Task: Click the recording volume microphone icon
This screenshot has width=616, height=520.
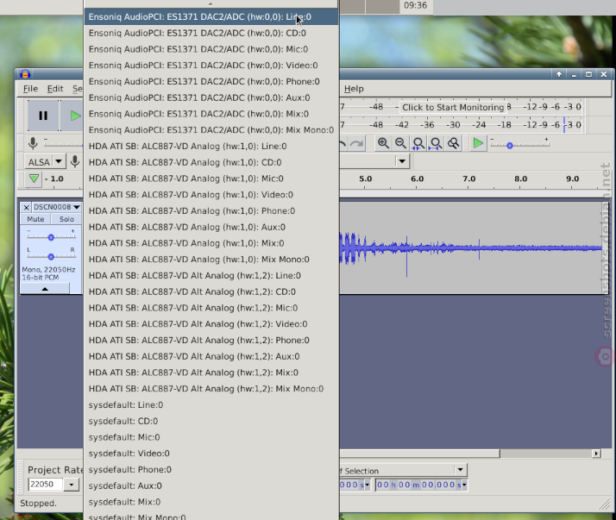Action: click(x=33, y=143)
